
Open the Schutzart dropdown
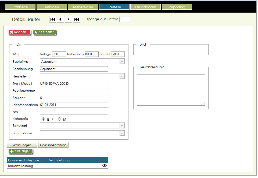point(122,126)
